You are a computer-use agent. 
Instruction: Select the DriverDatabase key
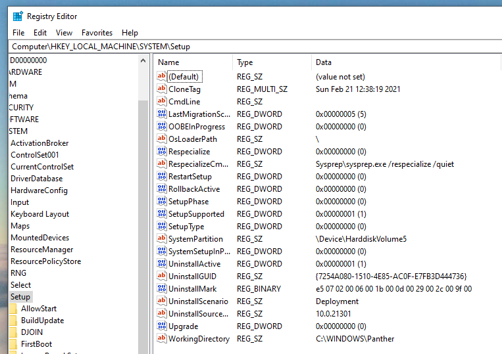(36, 179)
